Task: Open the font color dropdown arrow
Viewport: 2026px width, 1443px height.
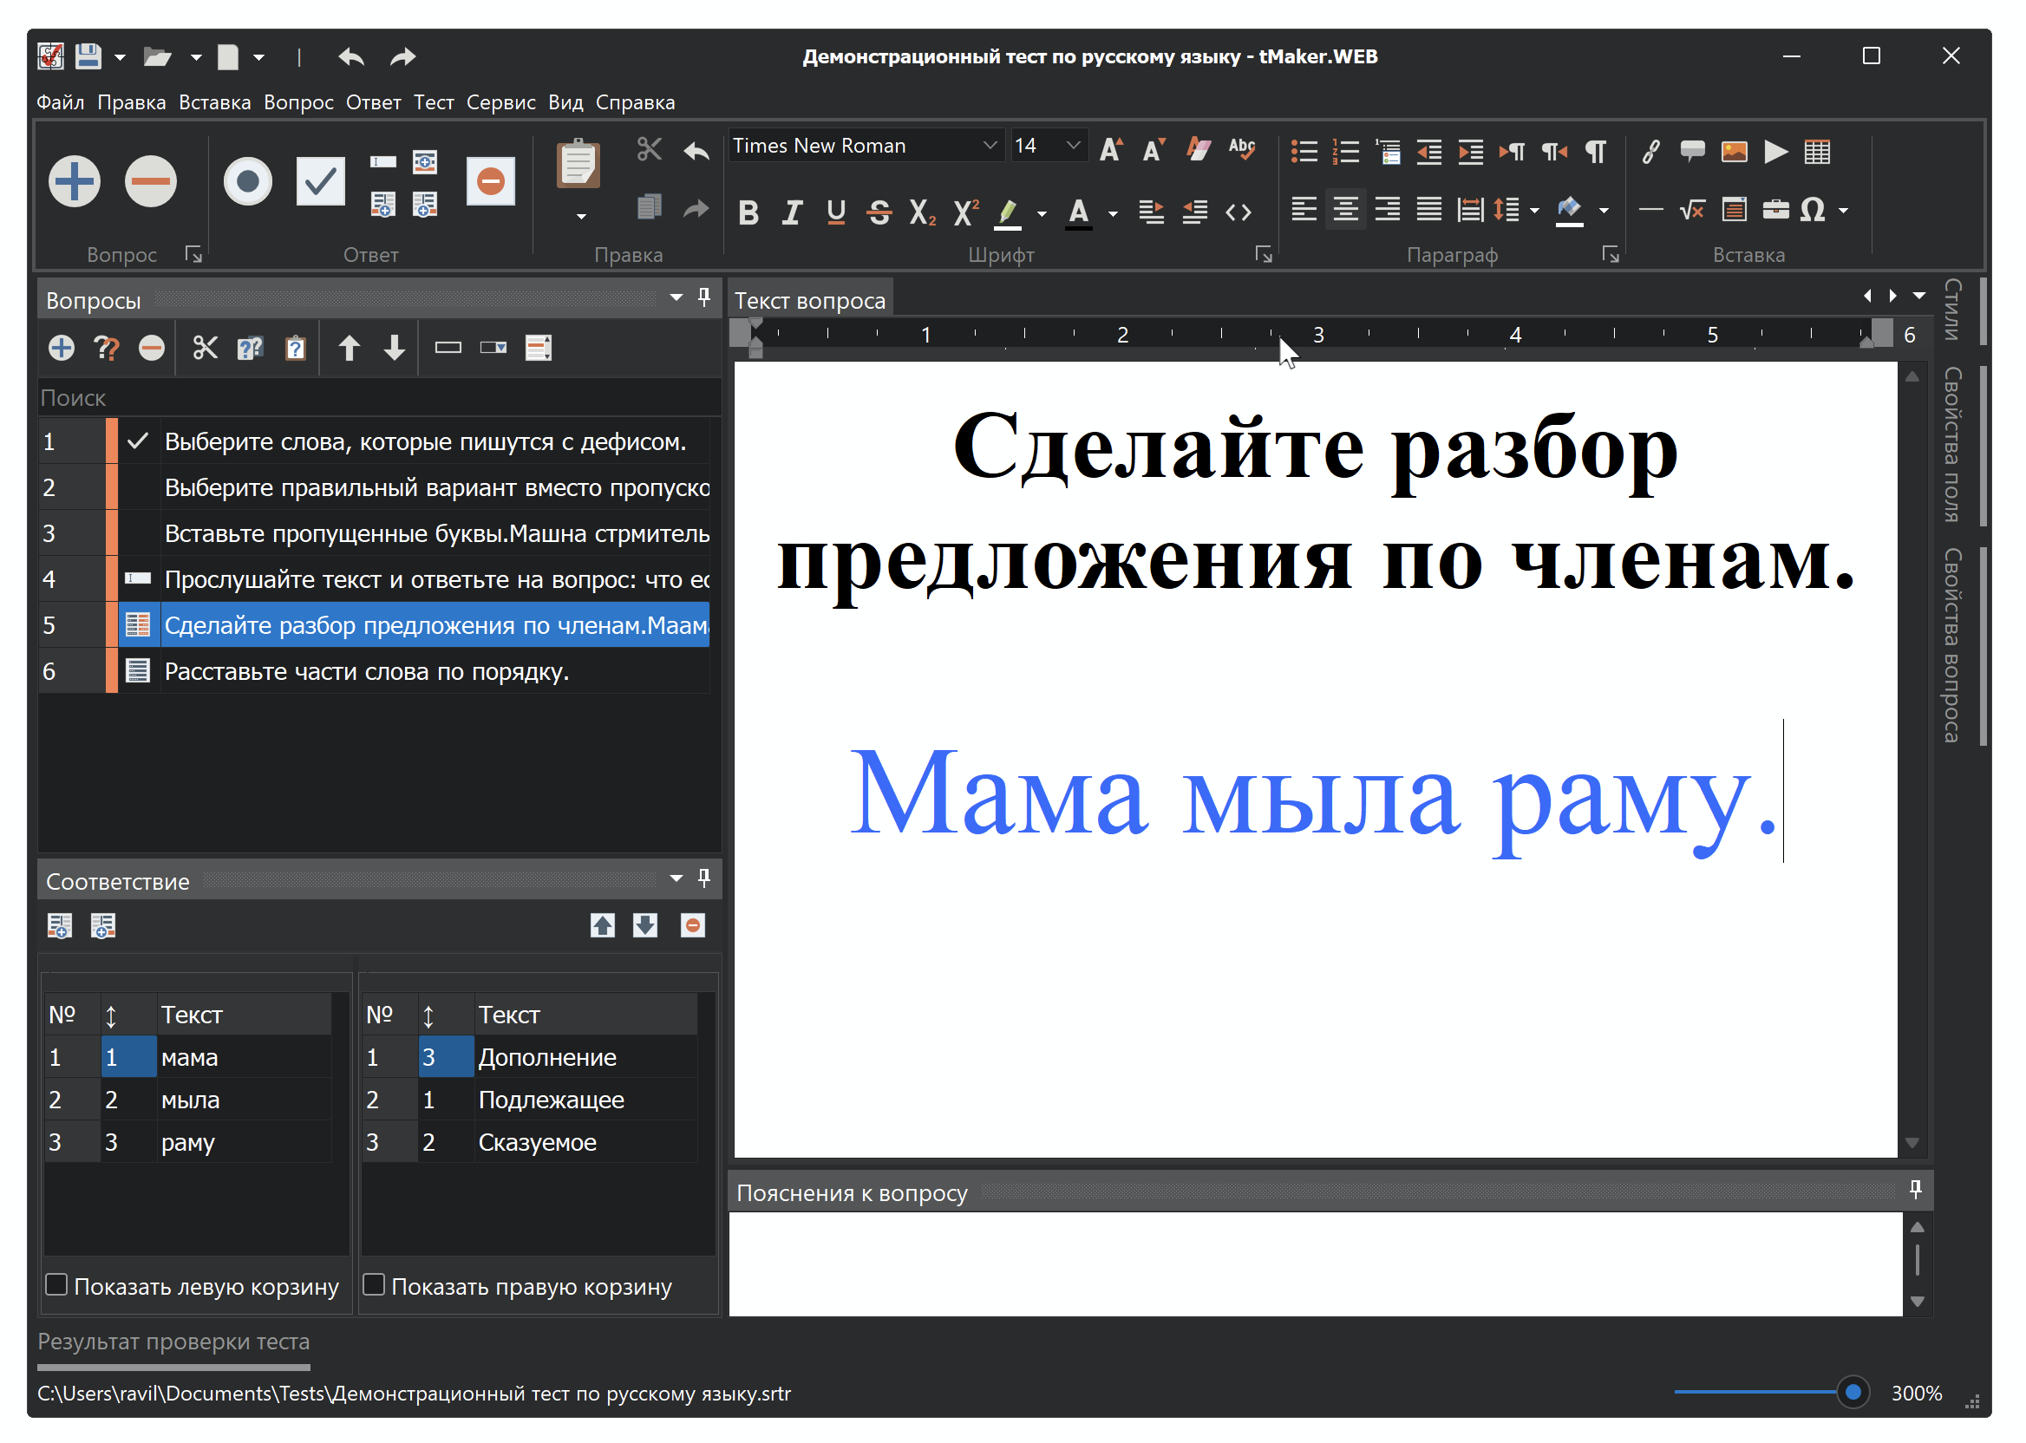Action: tap(1113, 214)
